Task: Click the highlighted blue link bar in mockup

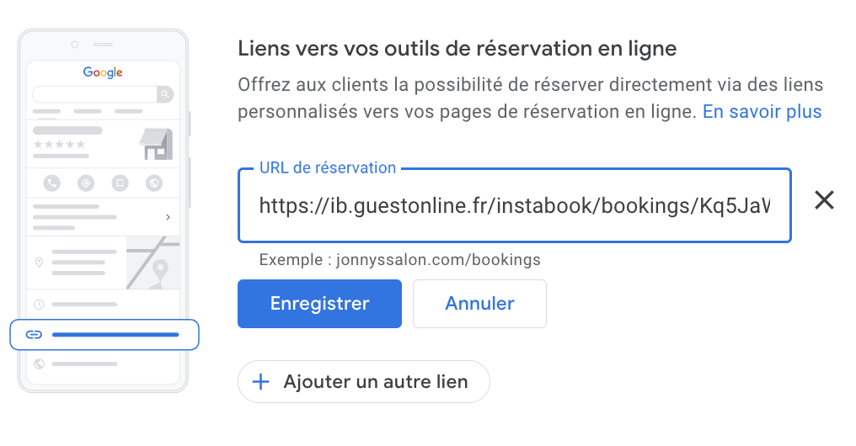Action: pos(115,335)
